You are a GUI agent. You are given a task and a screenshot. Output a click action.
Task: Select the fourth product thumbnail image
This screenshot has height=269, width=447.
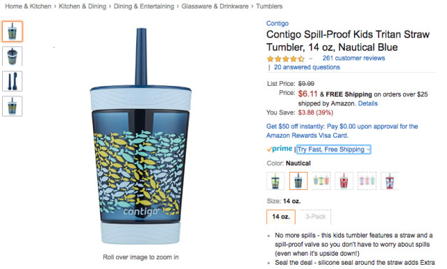12,106
